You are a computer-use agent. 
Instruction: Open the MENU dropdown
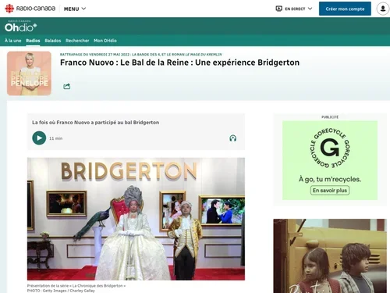coord(75,9)
